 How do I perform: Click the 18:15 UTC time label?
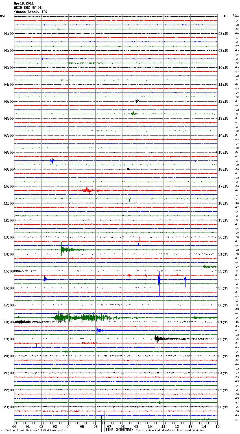pos(223,203)
